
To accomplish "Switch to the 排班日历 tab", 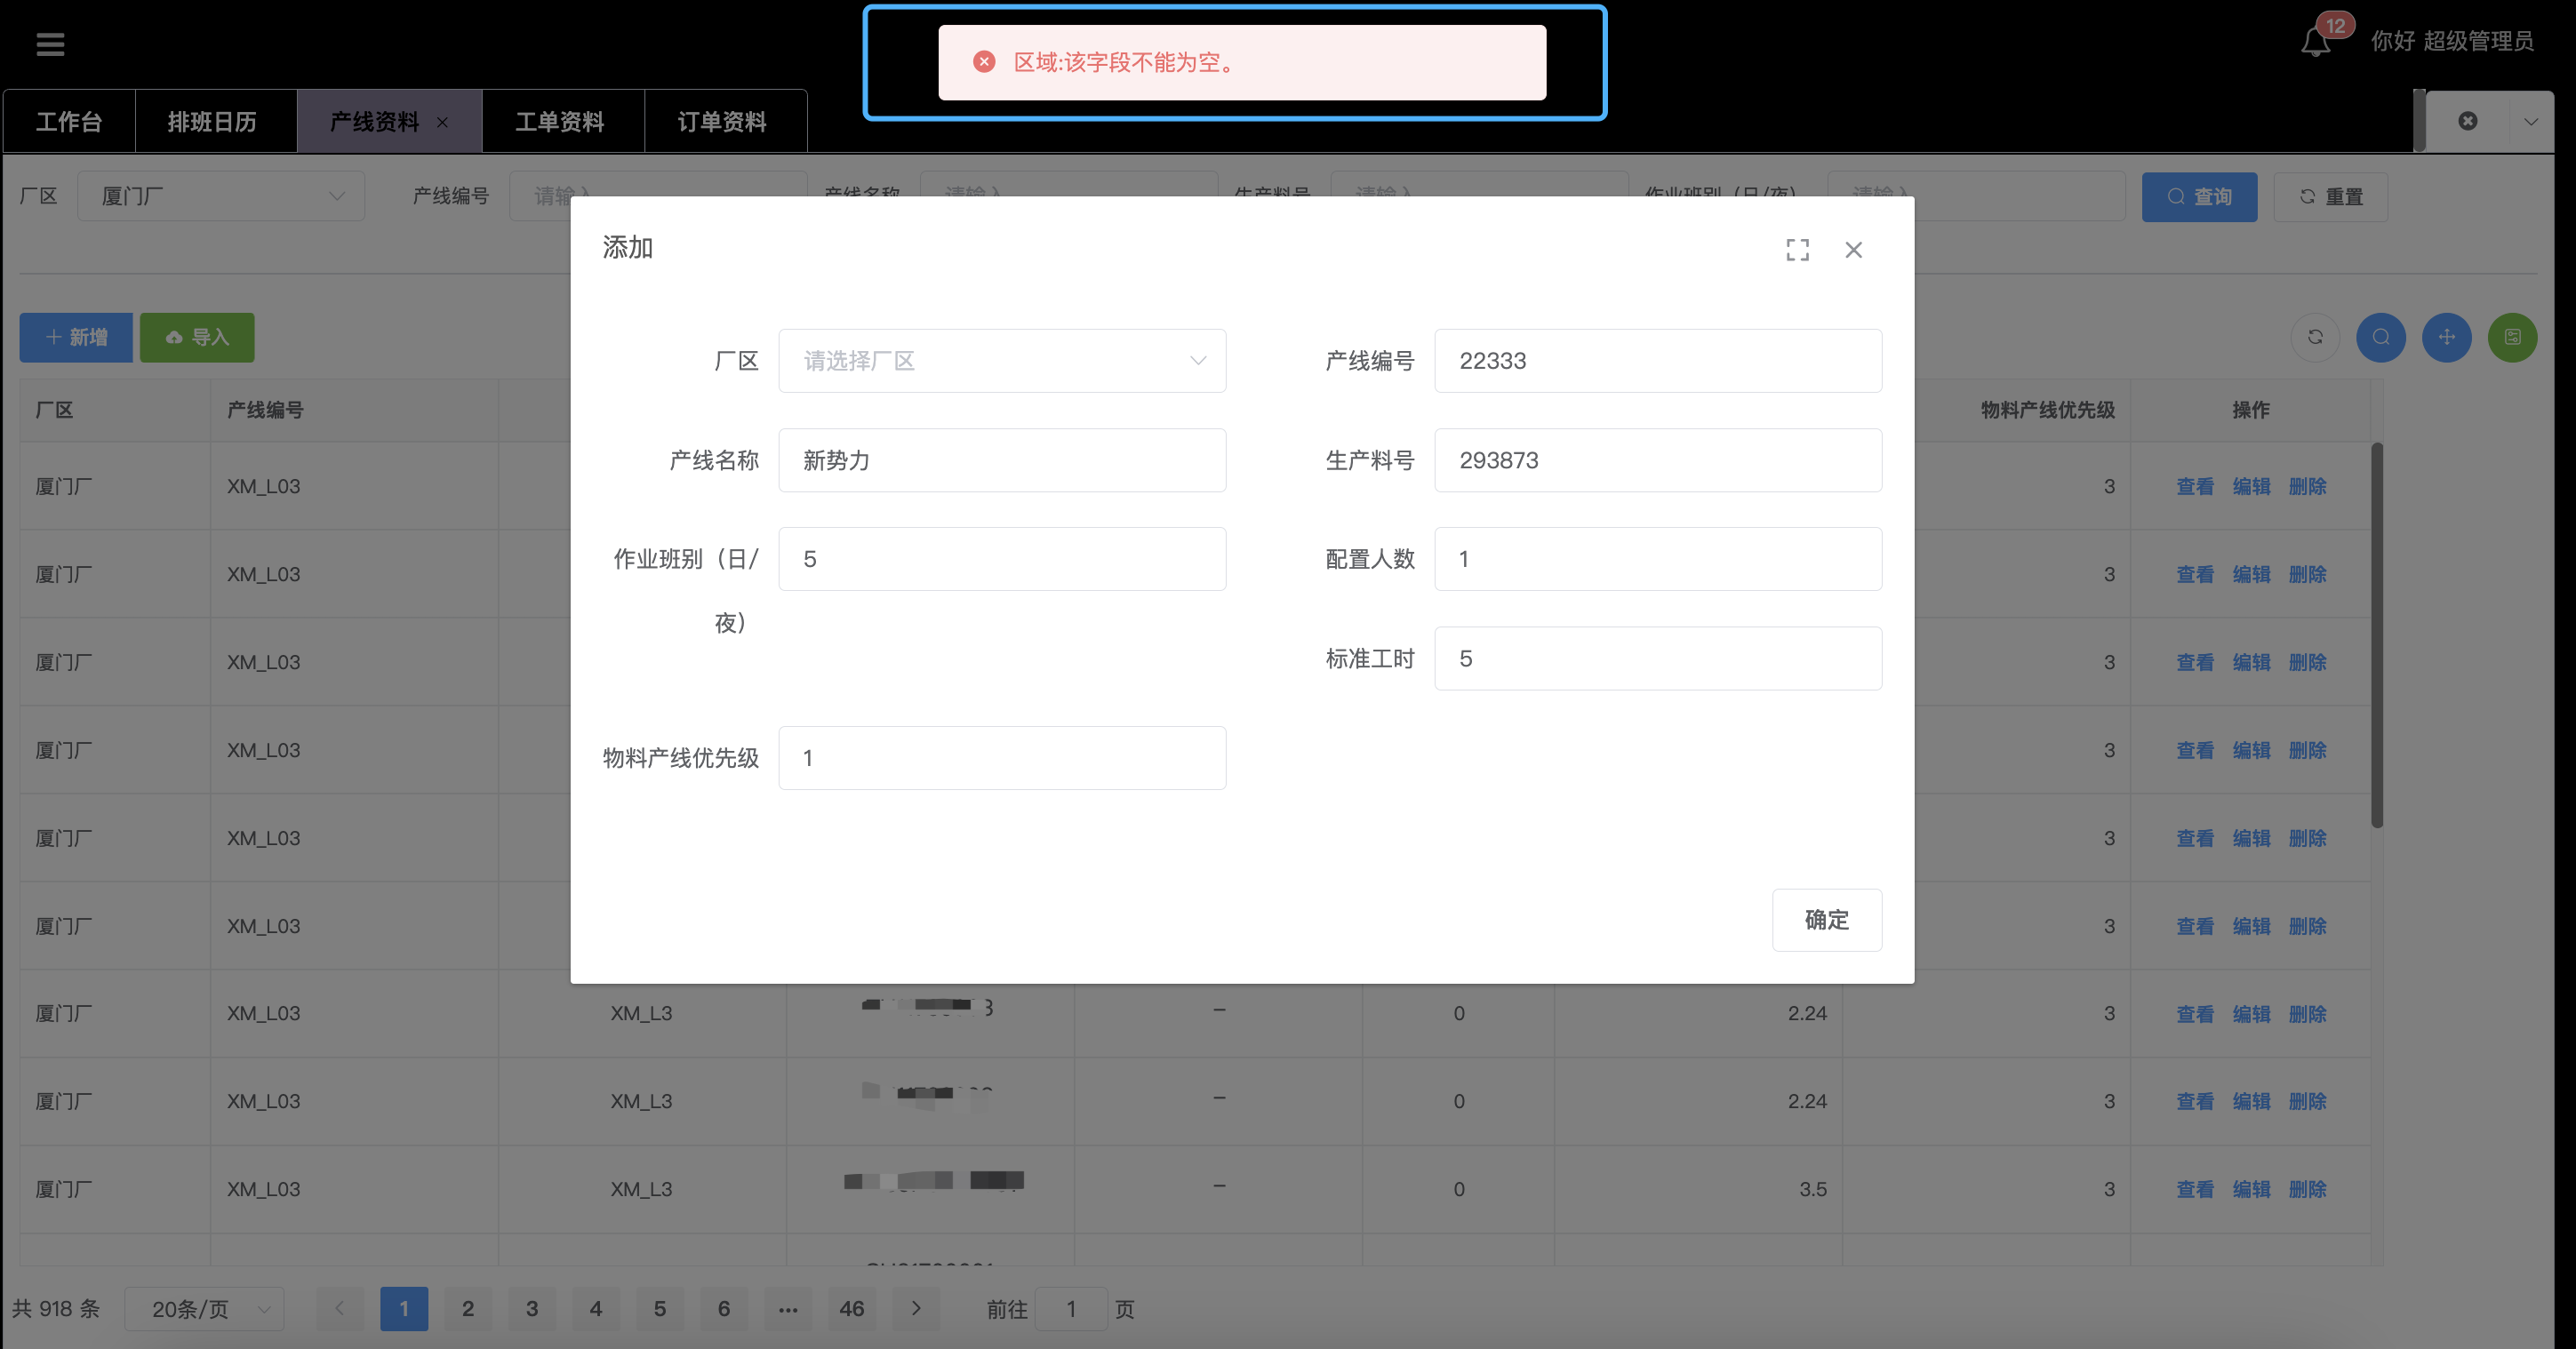I will pos(212,122).
